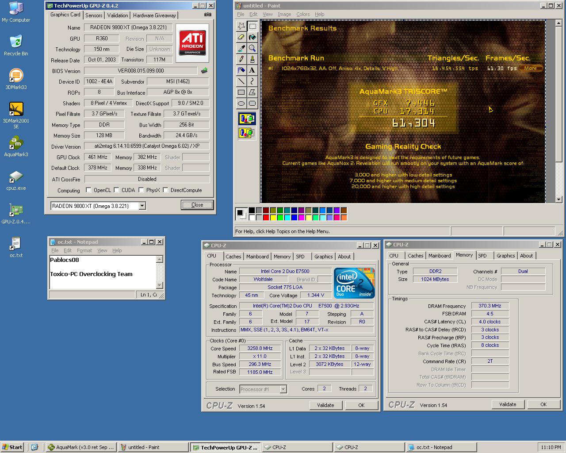Switch to AquaMark on the taskbar
The width and height of the screenshot is (566, 453).
(x=81, y=447)
